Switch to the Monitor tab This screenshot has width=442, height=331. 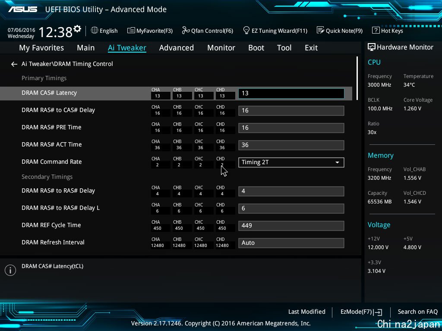click(x=221, y=48)
